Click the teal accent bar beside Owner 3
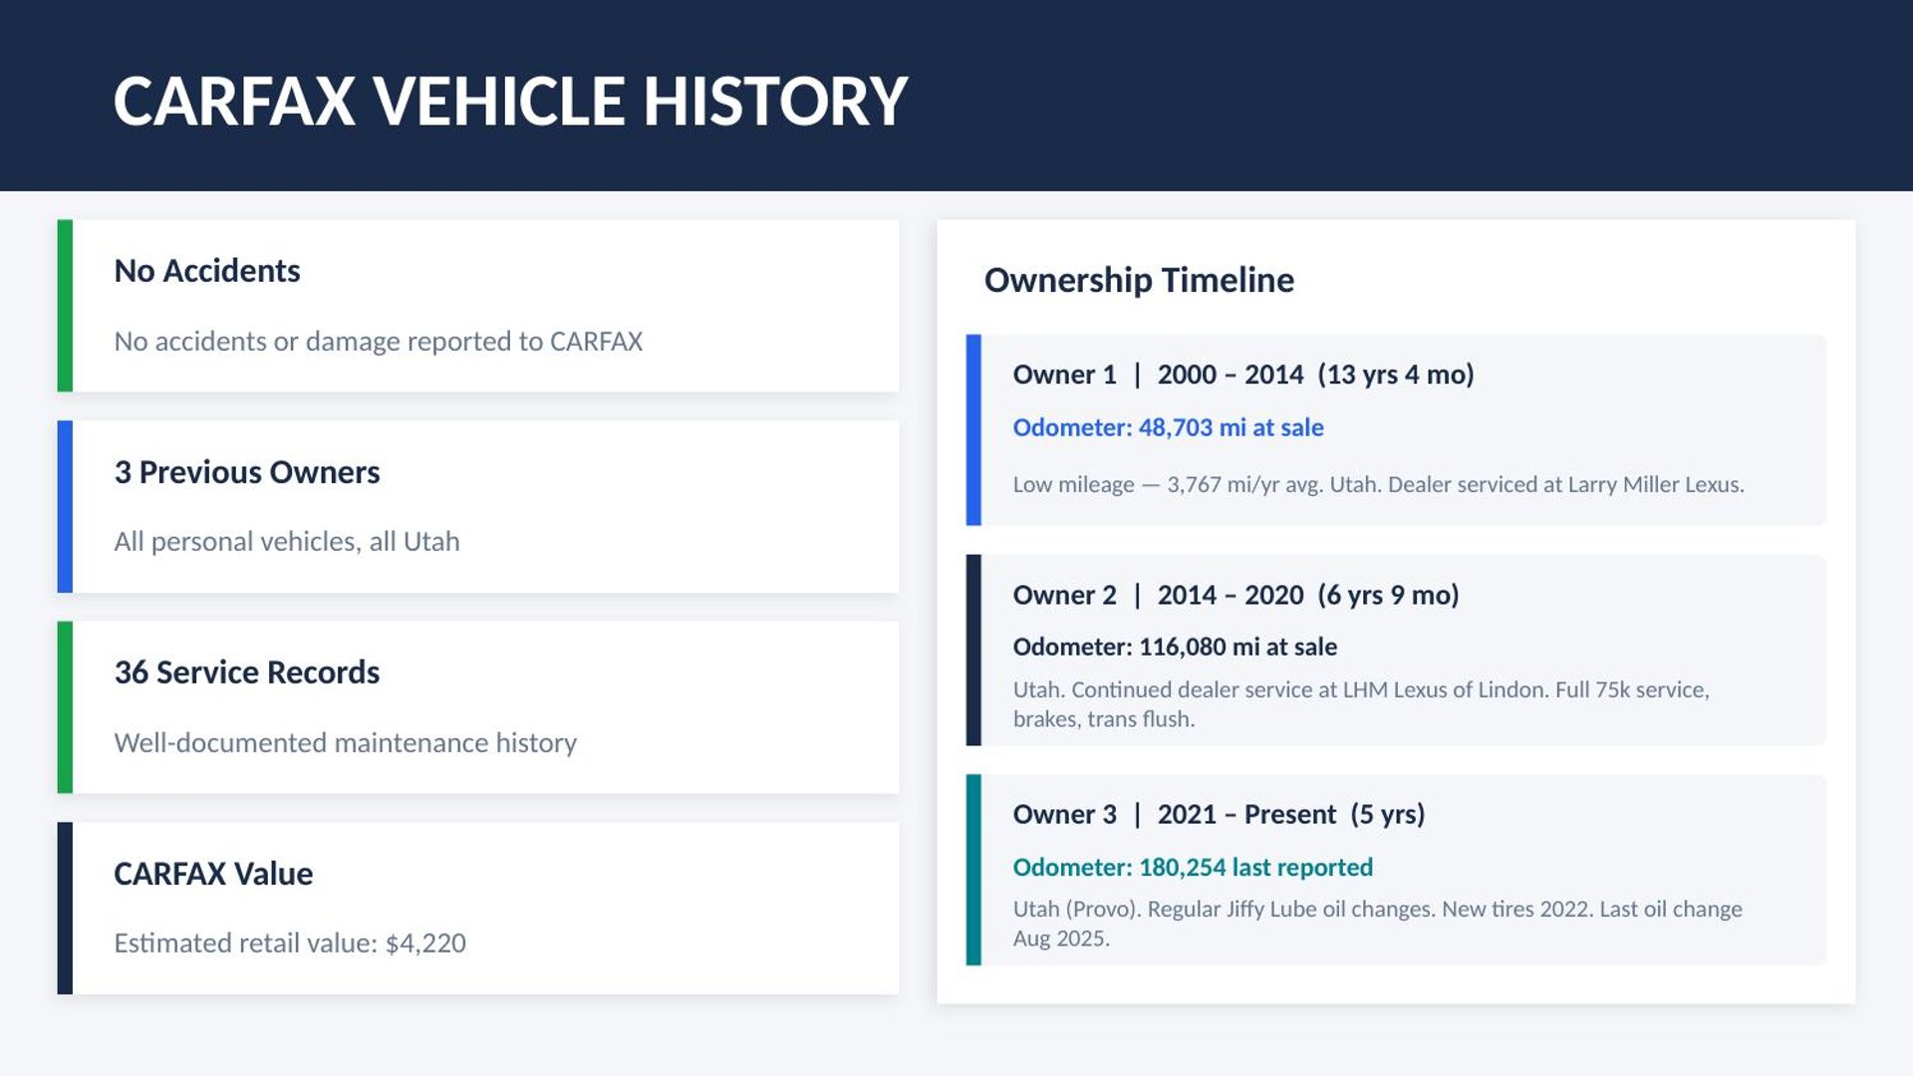This screenshot has height=1076, width=1913. pyautogui.click(x=973, y=870)
